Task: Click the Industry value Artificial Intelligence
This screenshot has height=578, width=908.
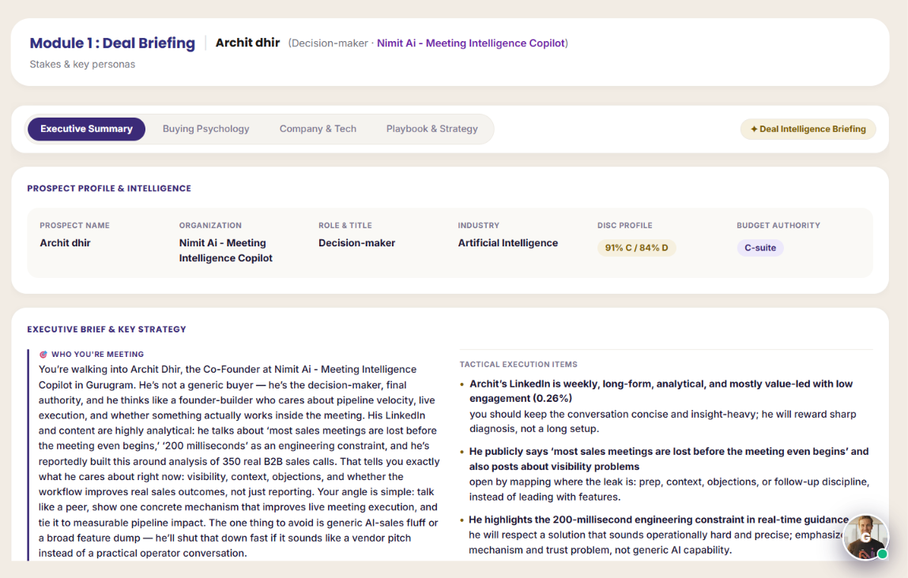Action: (x=508, y=243)
